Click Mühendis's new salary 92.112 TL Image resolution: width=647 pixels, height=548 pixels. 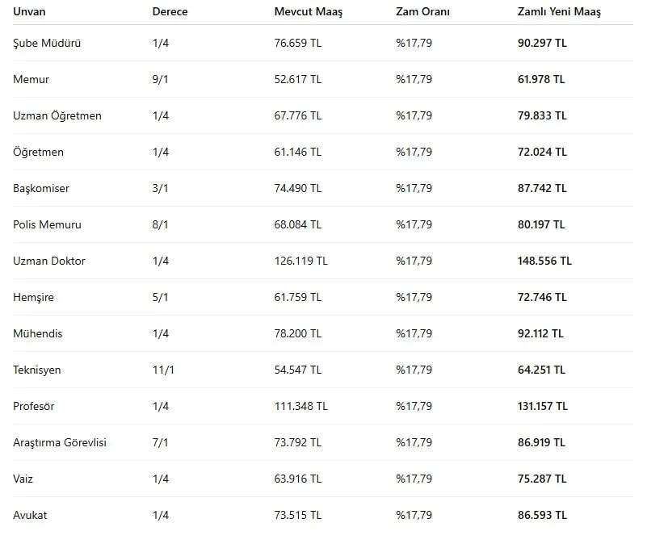click(x=540, y=334)
